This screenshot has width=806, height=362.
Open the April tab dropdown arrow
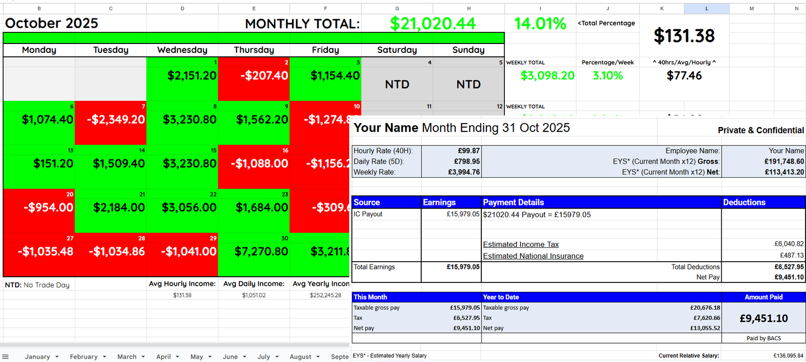pos(177,356)
